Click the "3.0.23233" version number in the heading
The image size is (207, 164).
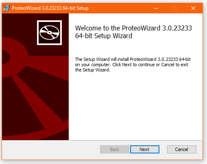[177, 28]
